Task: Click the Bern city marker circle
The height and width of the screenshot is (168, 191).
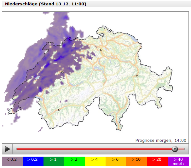Action: tap(62, 72)
